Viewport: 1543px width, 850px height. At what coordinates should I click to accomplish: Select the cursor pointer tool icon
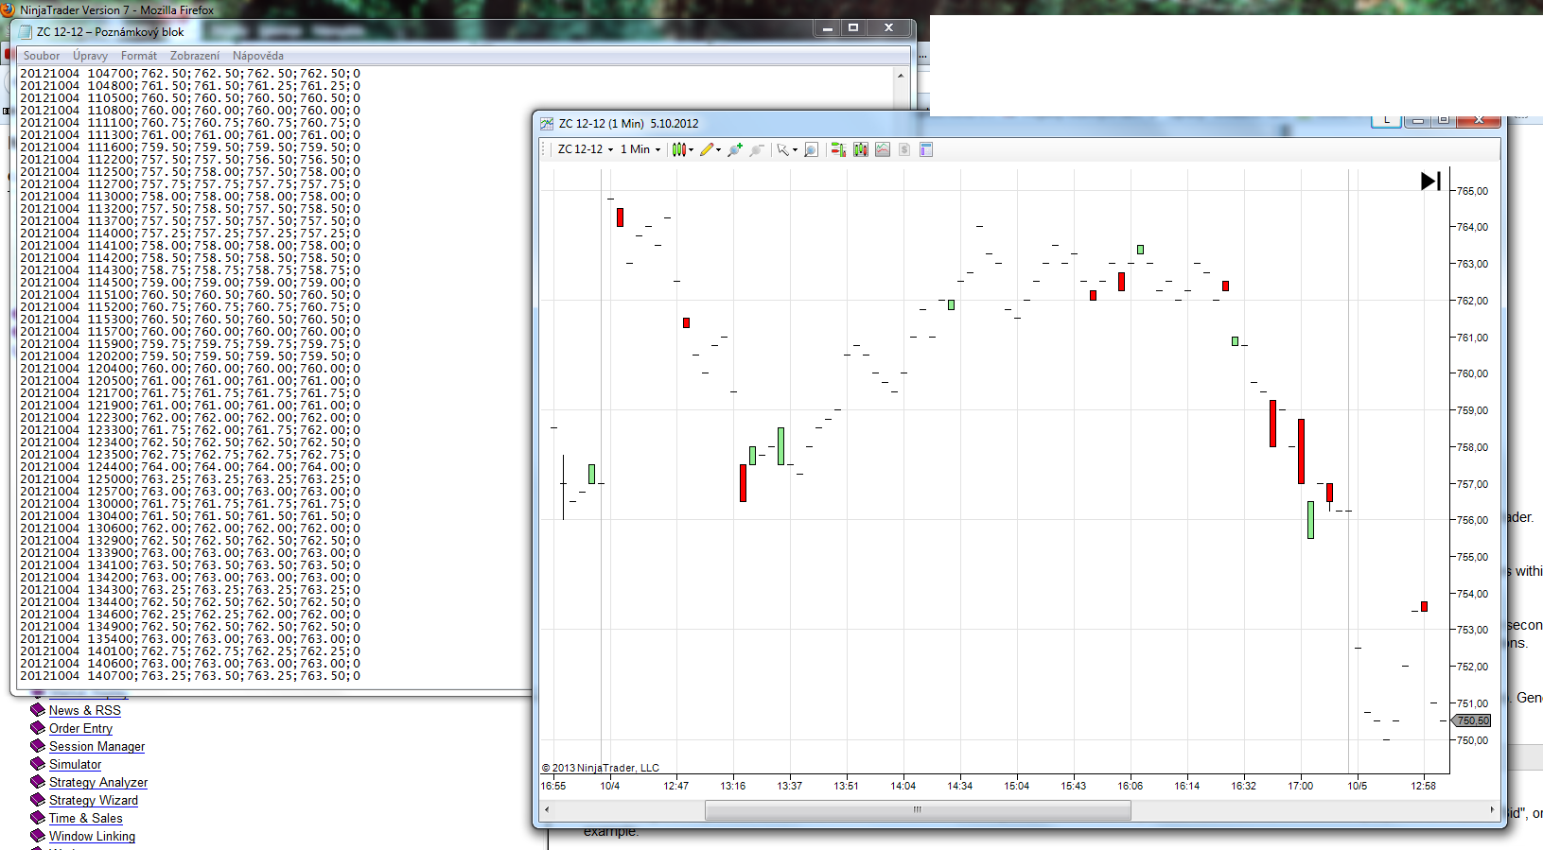(782, 149)
